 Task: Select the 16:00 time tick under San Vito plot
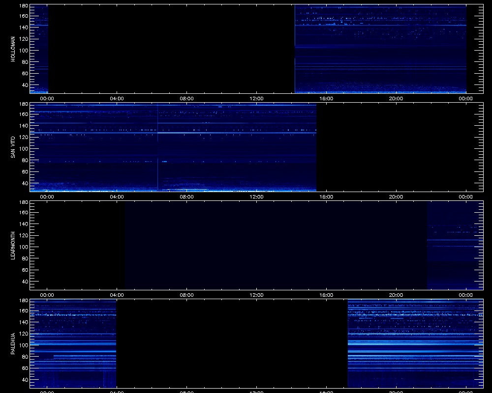click(326, 197)
